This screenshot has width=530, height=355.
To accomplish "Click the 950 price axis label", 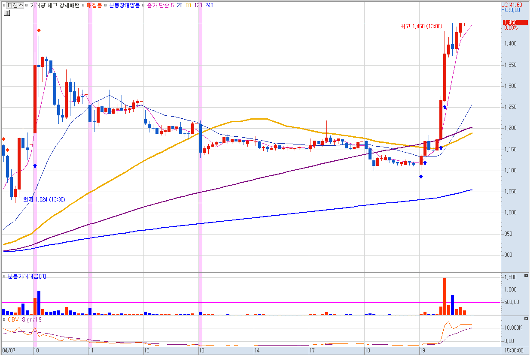I will coord(508,234).
